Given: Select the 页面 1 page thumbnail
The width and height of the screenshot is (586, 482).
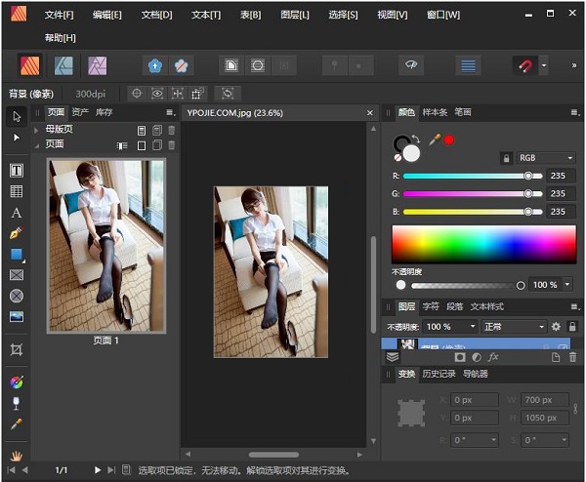Looking at the screenshot, I should click(x=106, y=246).
